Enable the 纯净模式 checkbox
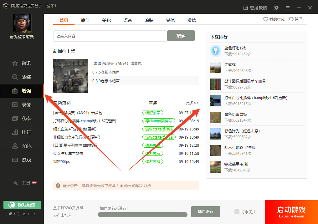This screenshot has height=224, width=318. (237, 212)
